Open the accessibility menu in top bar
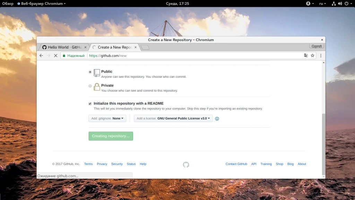 point(310,3)
